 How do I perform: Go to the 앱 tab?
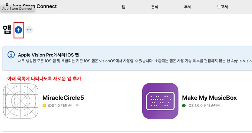click(123, 7)
